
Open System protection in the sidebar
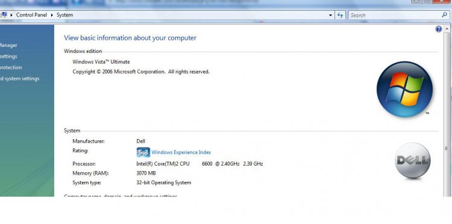click(x=10, y=67)
